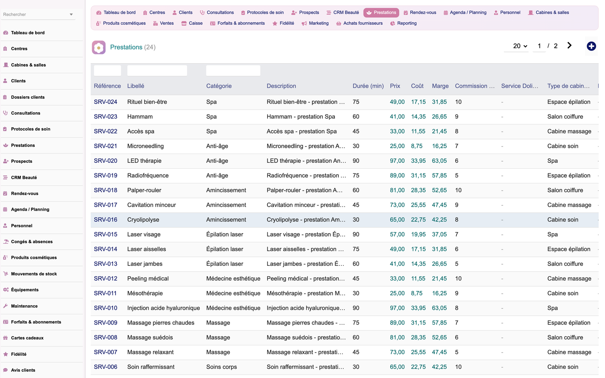Image resolution: width=605 pixels, height=378 pixels.
Task: Open Mouvements de stock in sidebar
Action: point(34,274)
